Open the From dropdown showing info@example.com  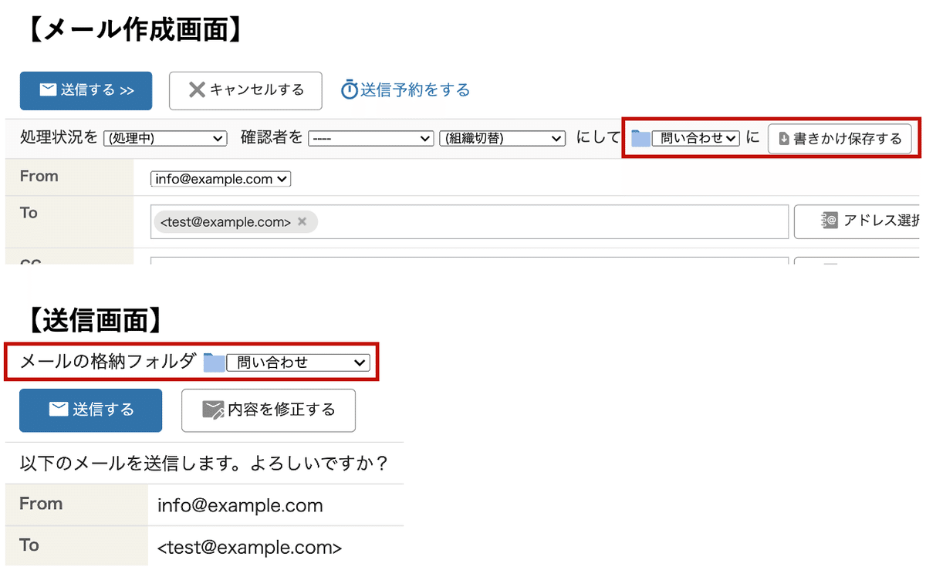coord(220,178)
